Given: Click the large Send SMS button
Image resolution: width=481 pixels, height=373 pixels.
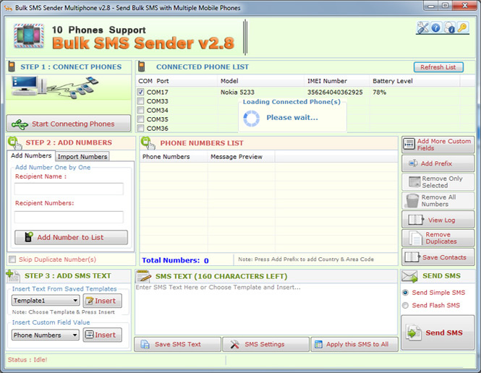Looking at the screenshot, I should pyautogui.click(x=438, y=333).
